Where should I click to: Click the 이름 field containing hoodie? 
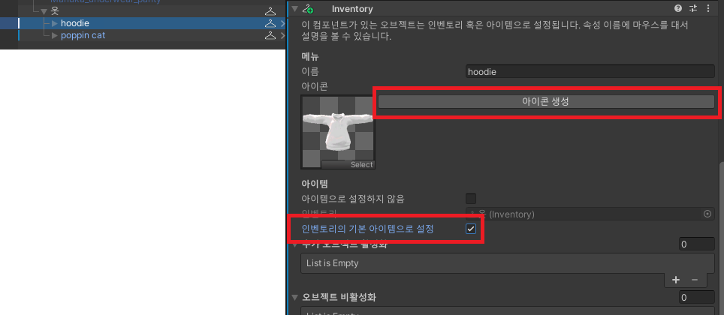point(589,71)
